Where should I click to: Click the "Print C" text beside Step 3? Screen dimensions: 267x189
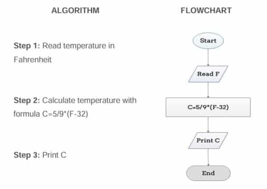[x=55, y=155]
